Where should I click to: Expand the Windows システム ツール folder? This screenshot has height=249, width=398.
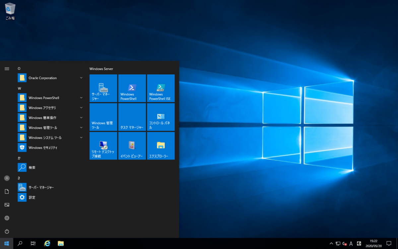pyautogui.click(x=51, y=138)
